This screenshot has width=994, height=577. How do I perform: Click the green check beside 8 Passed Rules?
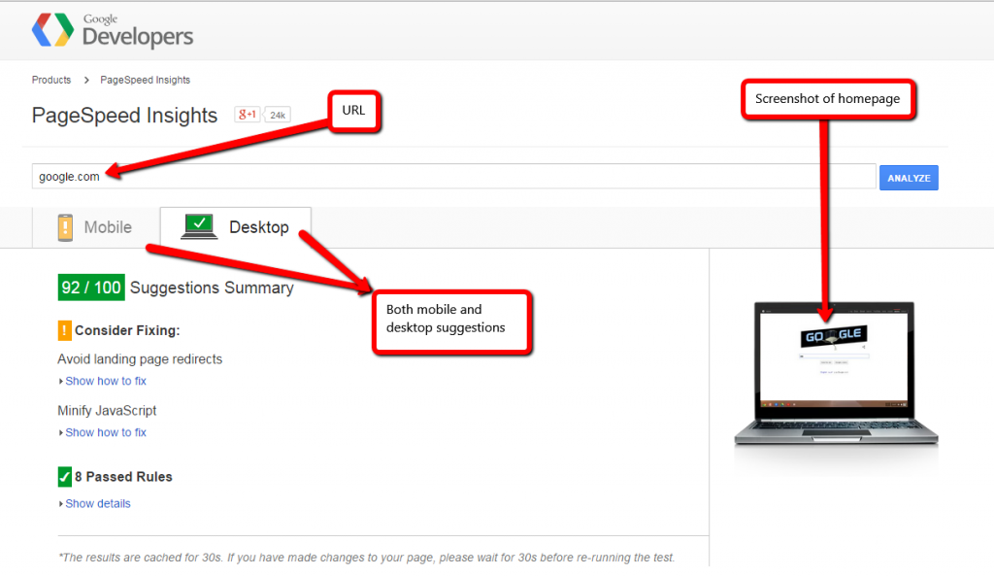(64, 476)
